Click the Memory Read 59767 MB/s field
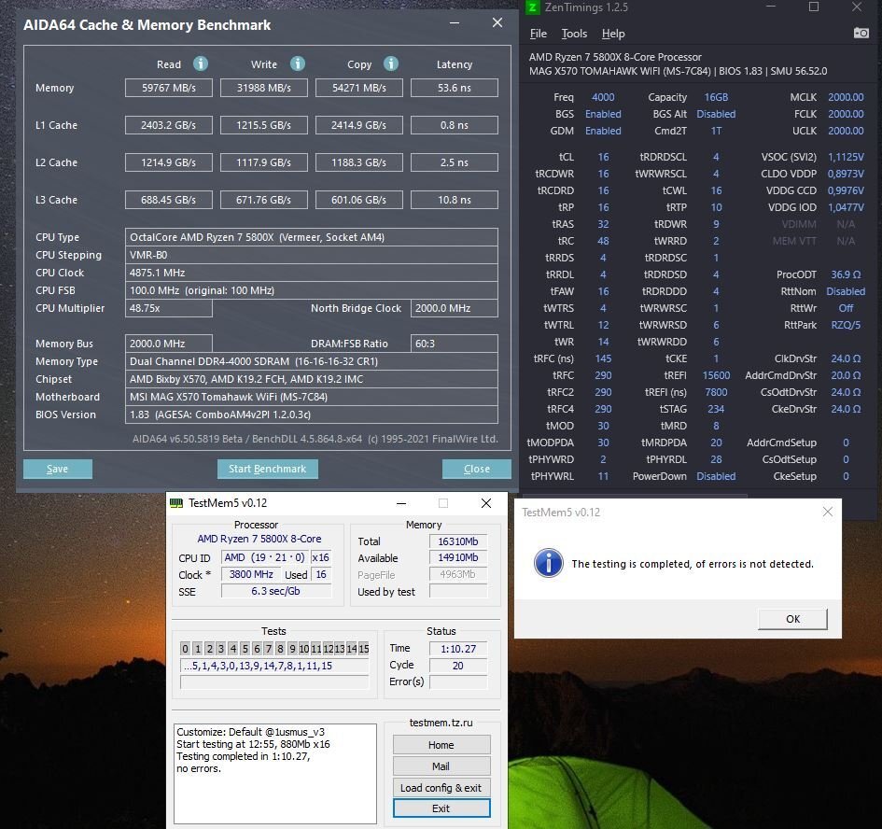The width and height of the screenshot is (882, 829). (169, 88)
